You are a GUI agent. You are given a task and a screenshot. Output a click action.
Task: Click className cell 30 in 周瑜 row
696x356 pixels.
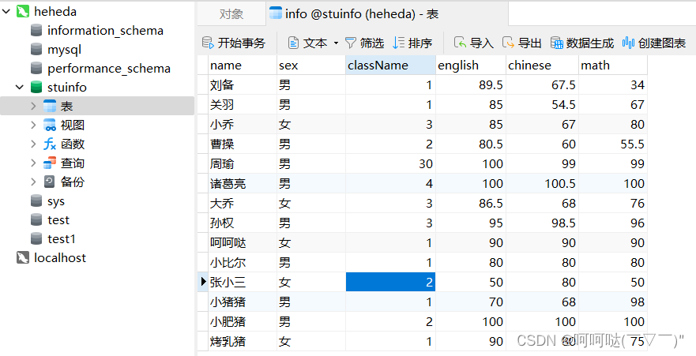coord(390,163)
